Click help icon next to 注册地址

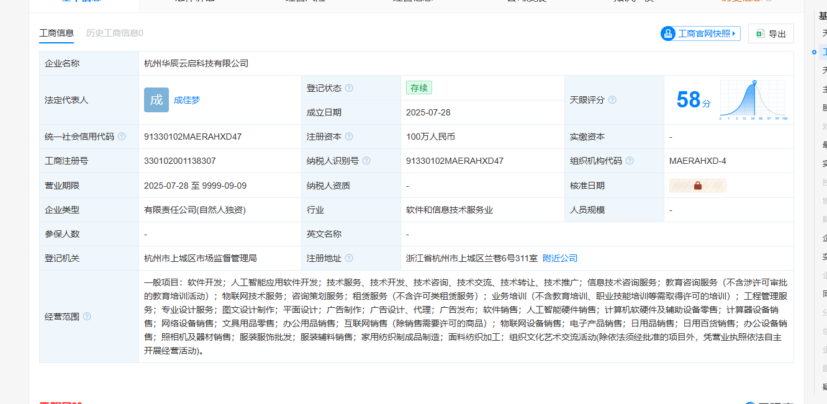click(349, 258)
